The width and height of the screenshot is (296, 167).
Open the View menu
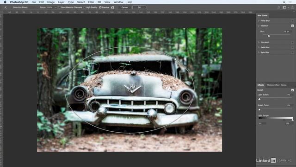[107, 2]
